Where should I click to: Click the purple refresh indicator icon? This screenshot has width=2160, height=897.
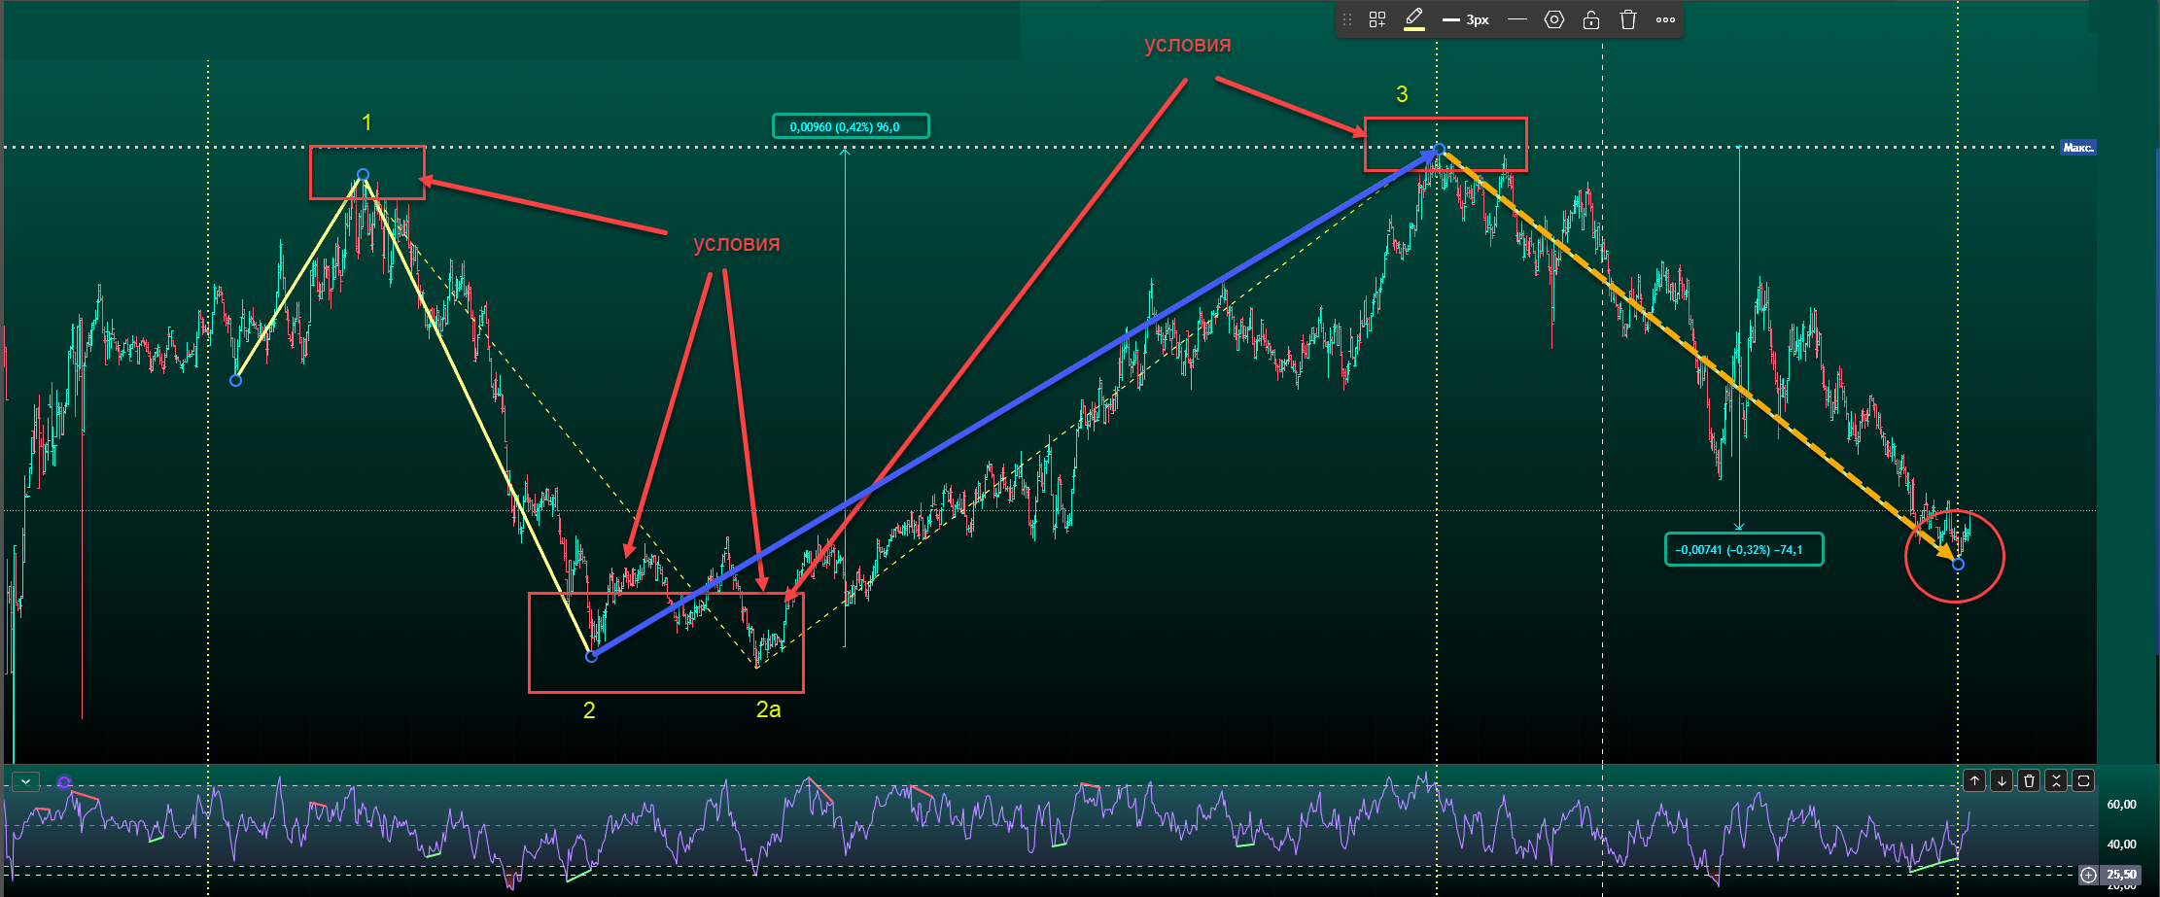pyautogui.click(x=64, y=782)
